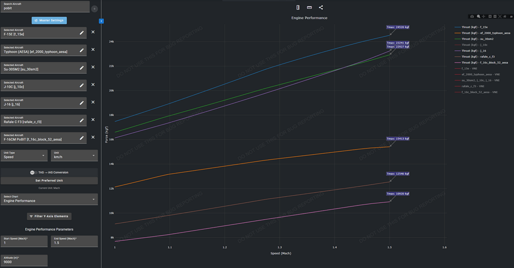Remove J-16 from selected aircraft
The image size is (514, 268).
pyautogui.click(x=93, y=102)
